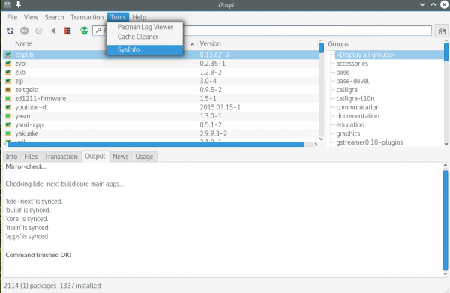Switch to the News tab
The width and height of the screenshot is (450, 293).
click(x=121, y=157)
